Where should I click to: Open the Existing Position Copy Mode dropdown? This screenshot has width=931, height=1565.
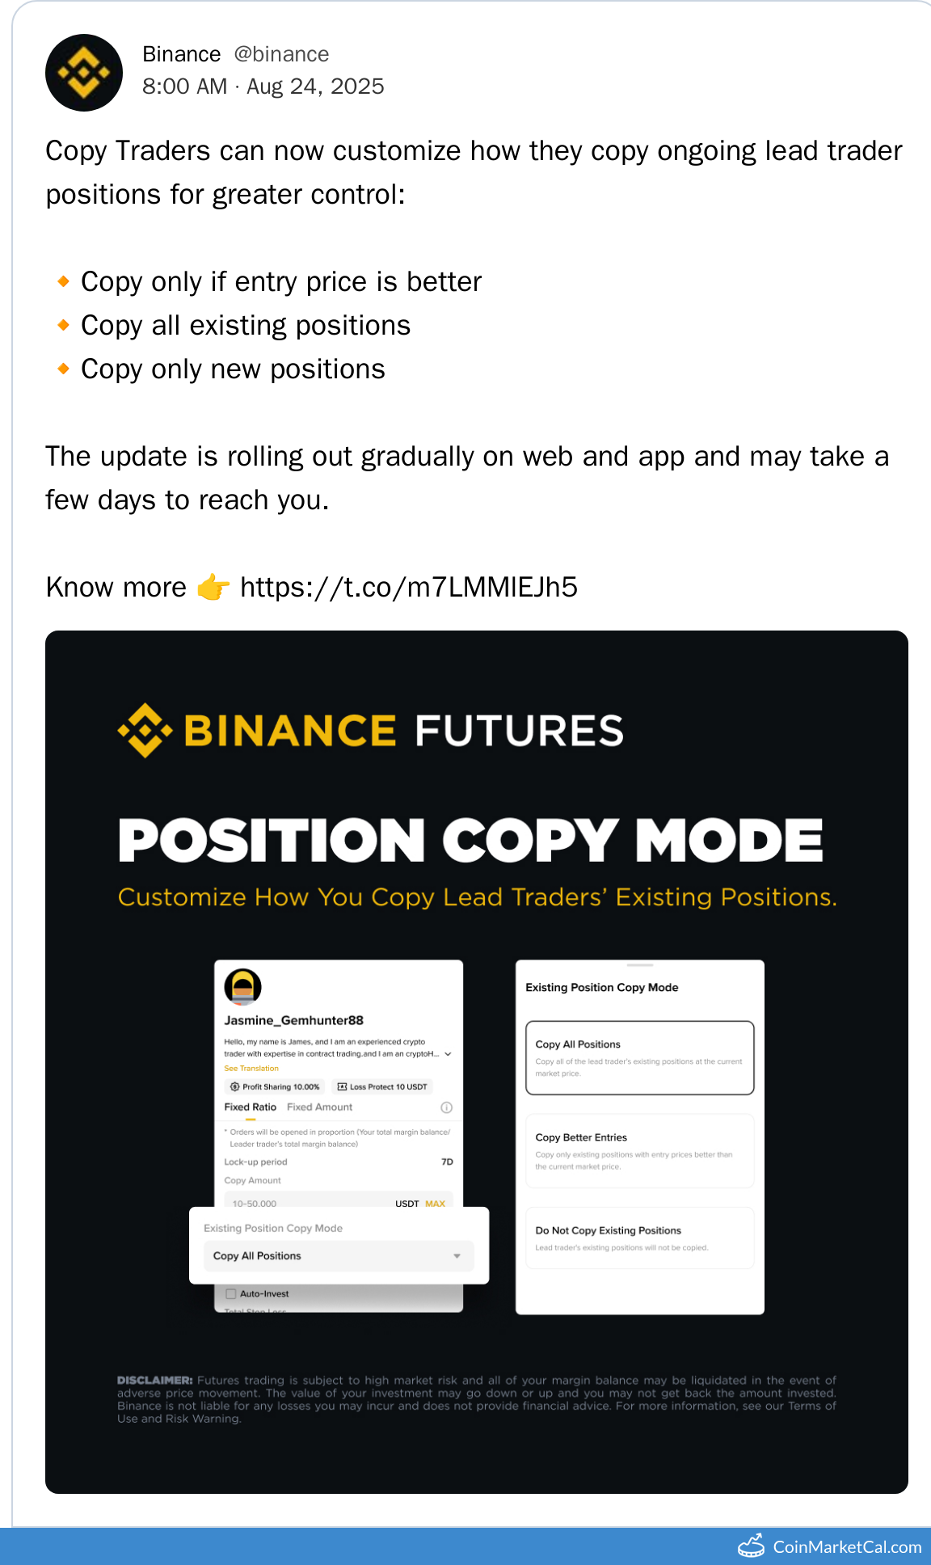338,1255
